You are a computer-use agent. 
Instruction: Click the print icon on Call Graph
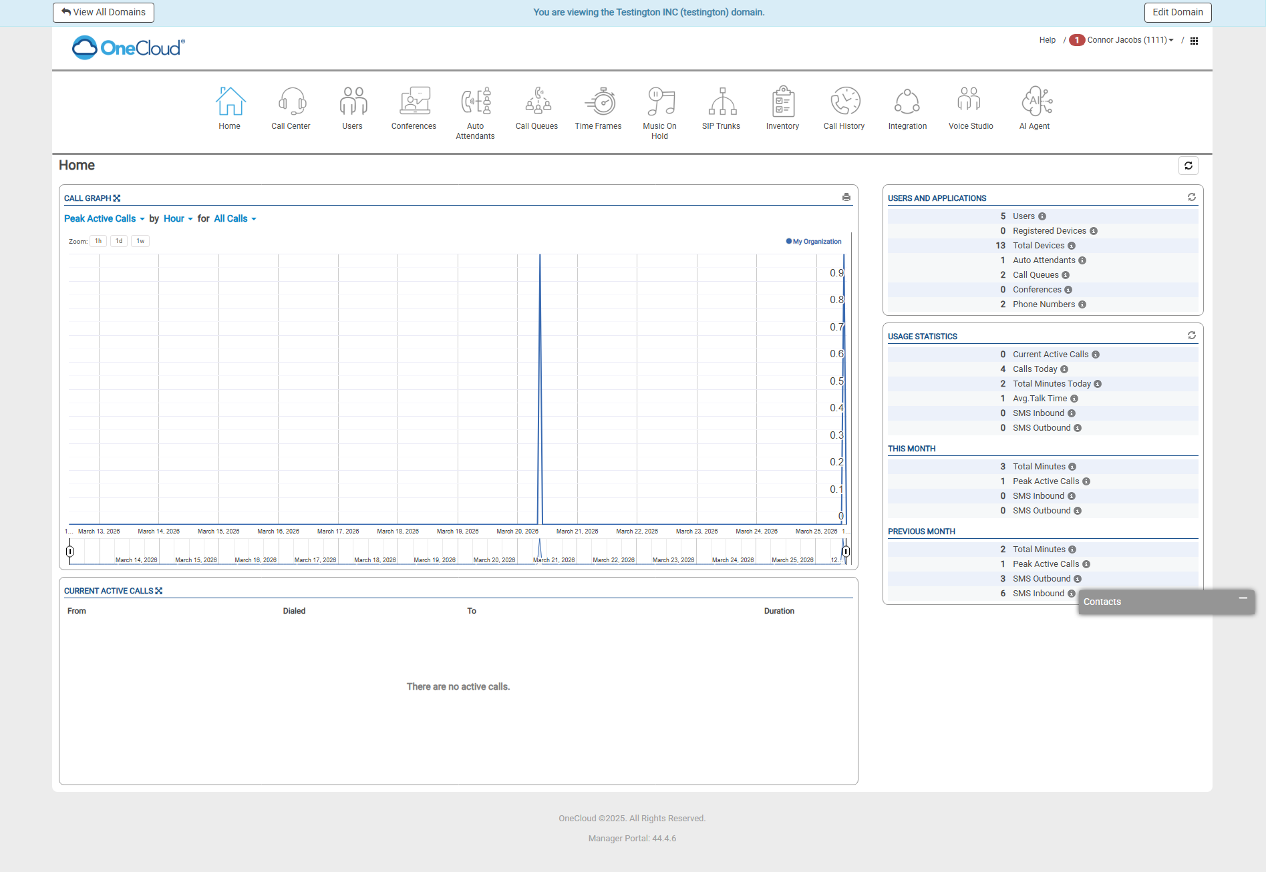tap(846, 198)
